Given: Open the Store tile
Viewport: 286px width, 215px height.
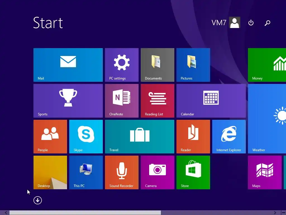Looking at the screenshot, I should pyautogui.click(x=193, y=172).
